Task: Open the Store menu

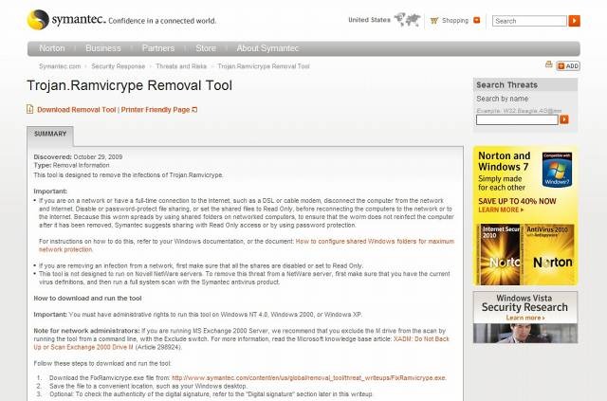Action: (206, 48)
